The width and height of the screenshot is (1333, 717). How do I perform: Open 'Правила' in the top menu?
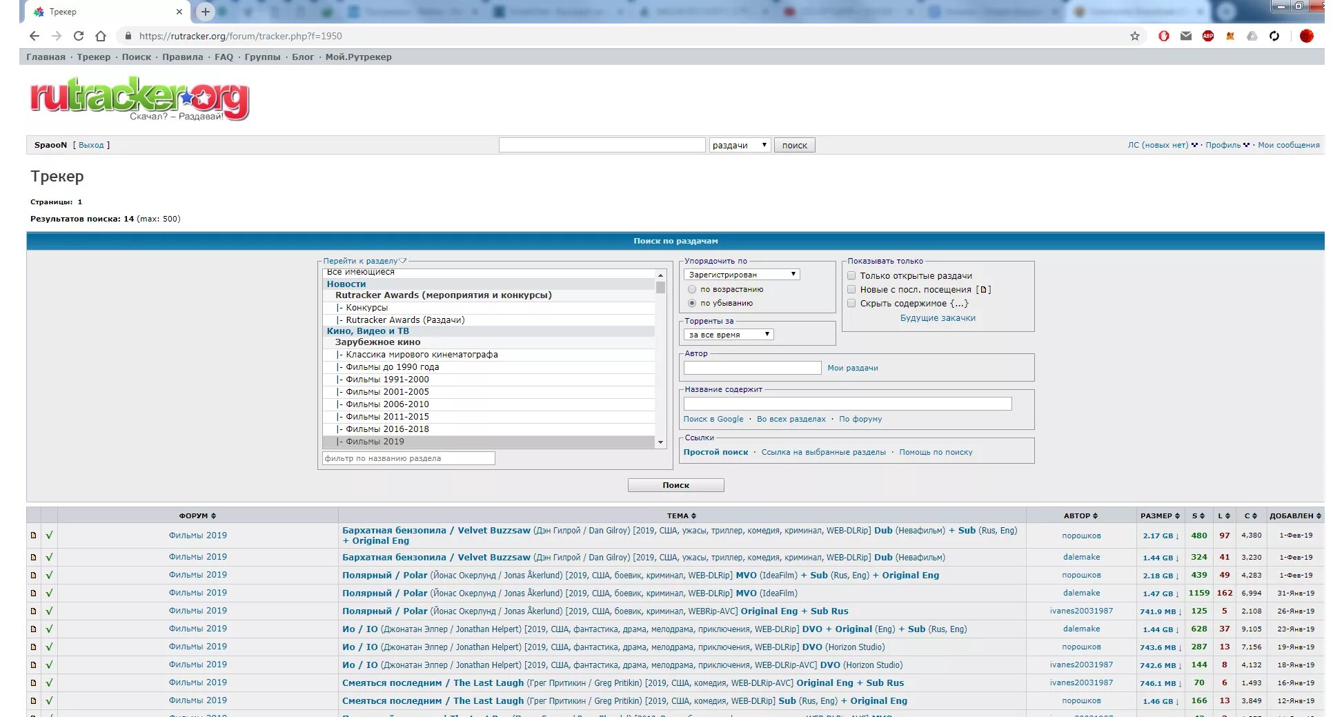coord(183,57)
